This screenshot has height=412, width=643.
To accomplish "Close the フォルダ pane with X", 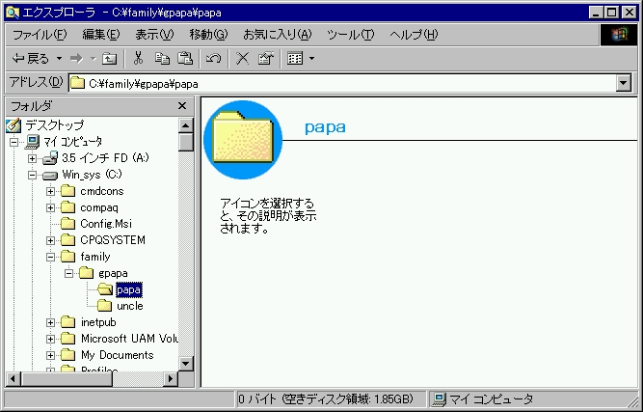I will click(181, 105).
